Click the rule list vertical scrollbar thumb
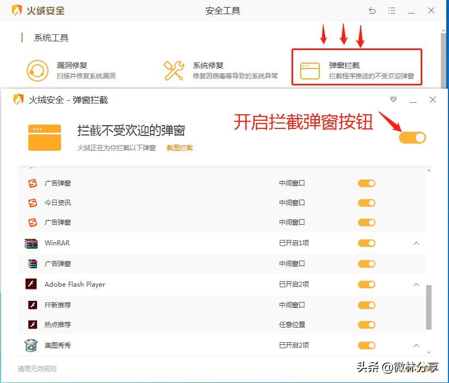The image size is (449, 383). [x=429, y=307]
